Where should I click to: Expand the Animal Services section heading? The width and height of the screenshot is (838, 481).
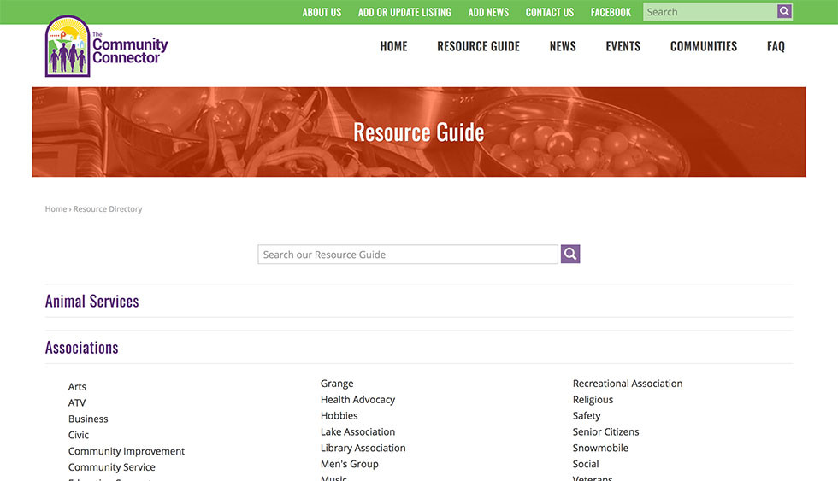pyautogui.click(x=92, y=301)
